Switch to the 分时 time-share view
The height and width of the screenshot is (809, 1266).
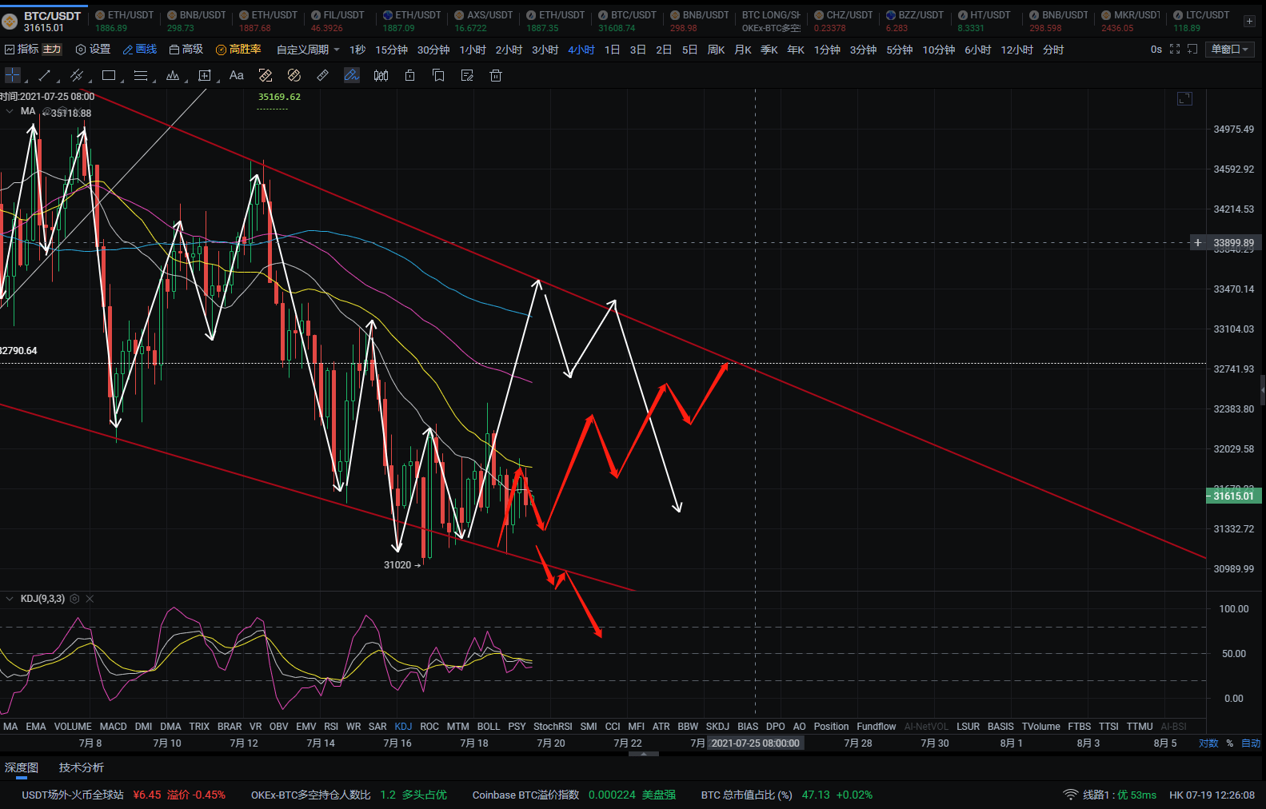pyautogui.click(x=1053, y=50)
